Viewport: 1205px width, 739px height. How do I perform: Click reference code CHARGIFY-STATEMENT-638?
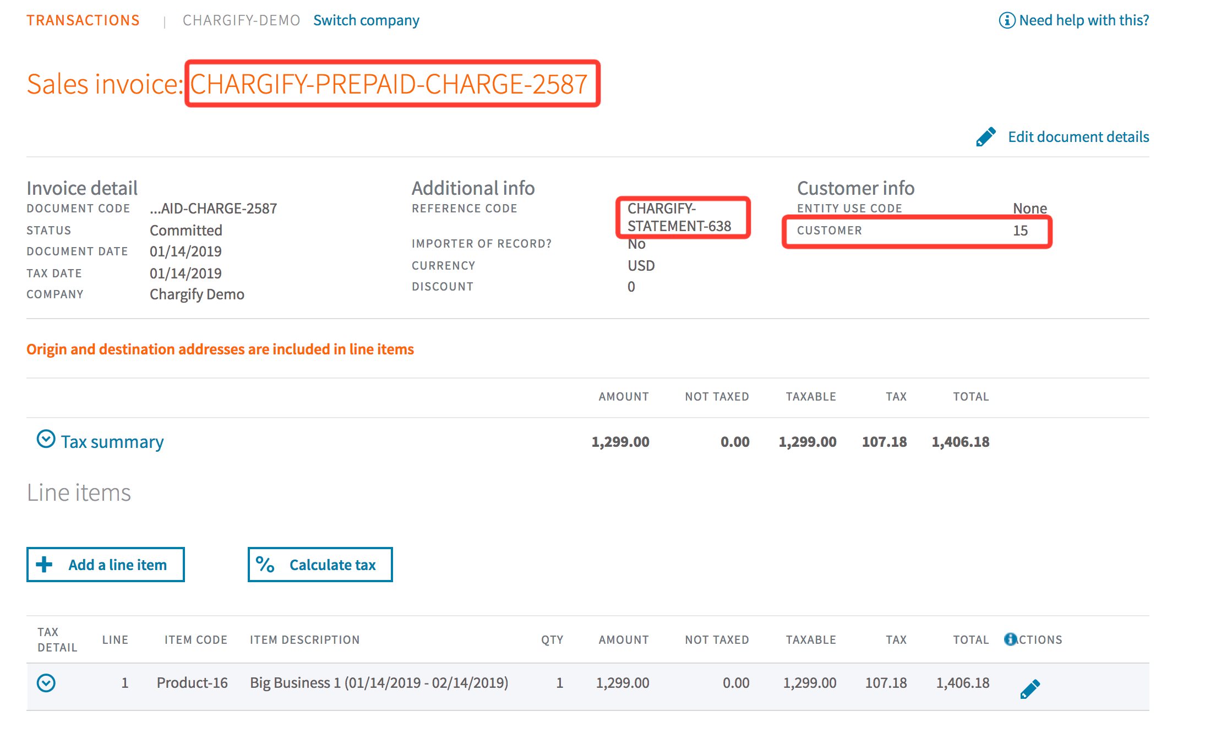click(x=679, y=217)
